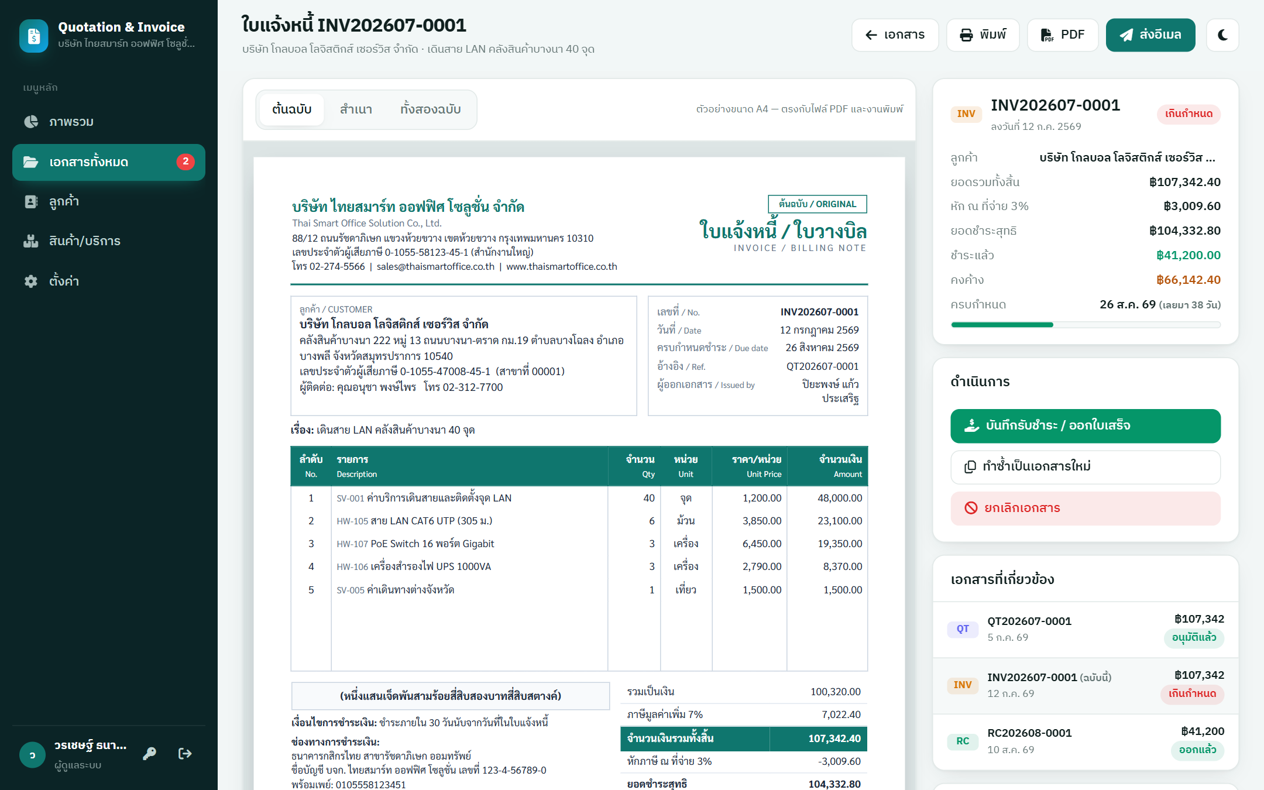Click the user avatar circle
This screenshot has height=790, width=1264.
(x=32, y=754)
